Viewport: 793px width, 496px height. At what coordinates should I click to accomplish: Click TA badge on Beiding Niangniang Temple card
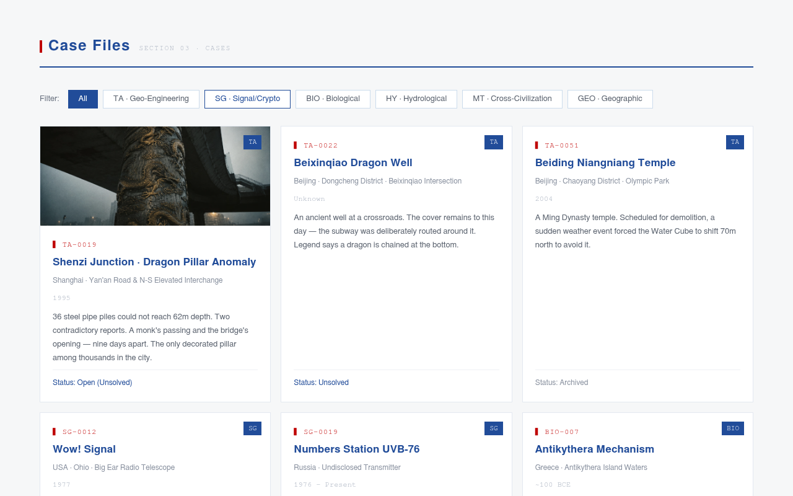[x=735, y=142]
